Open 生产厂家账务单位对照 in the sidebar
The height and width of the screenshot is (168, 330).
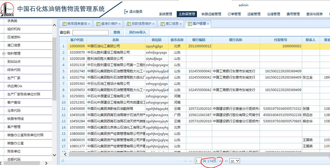[x=24, y=94]
